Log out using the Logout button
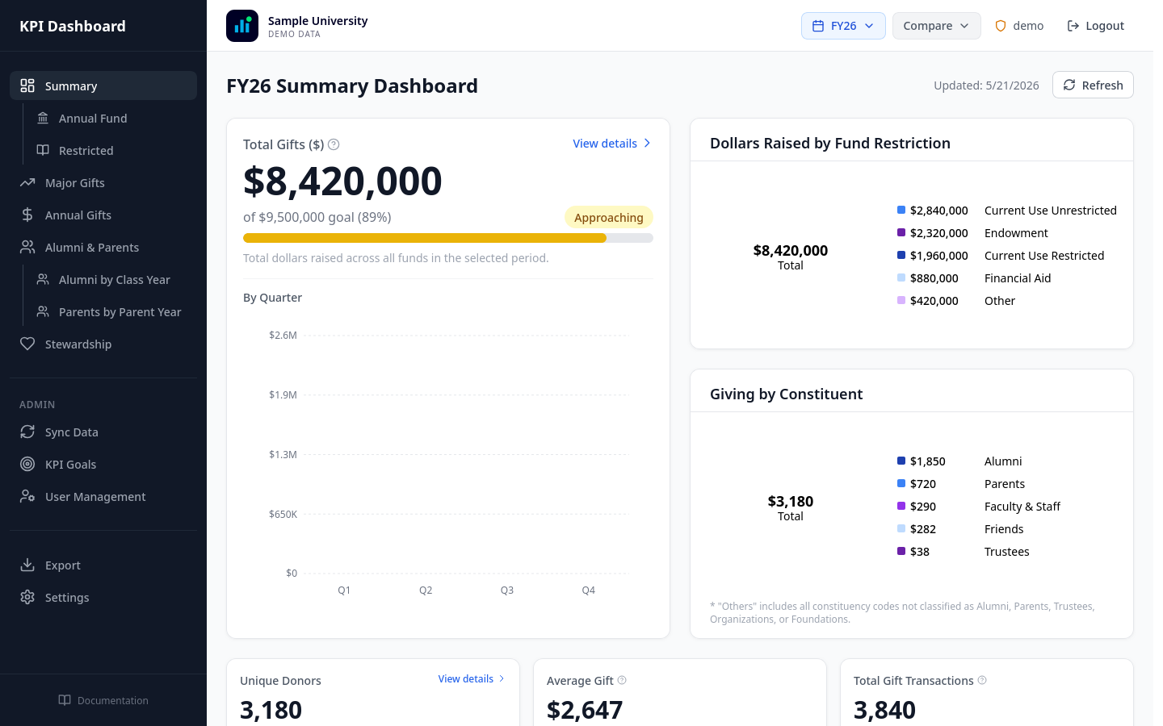 click(x=1095, y=26)
